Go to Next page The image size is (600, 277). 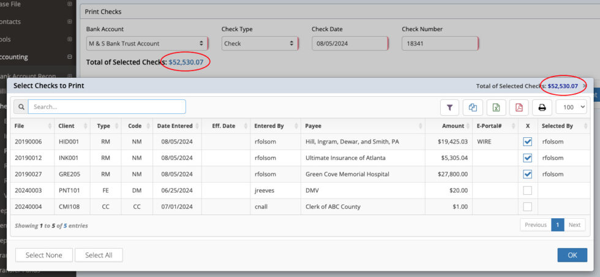coord(574,225)
